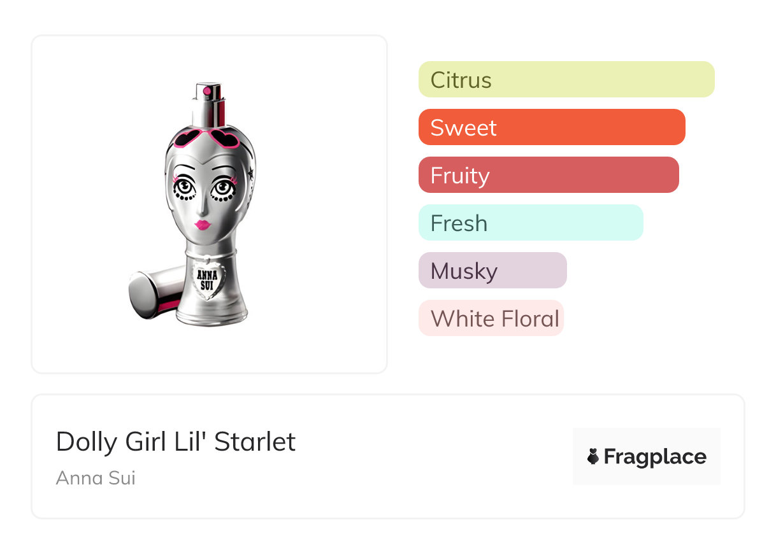Select the White Floral accord bar
776x550 pixels.
click(x=491, y=318)
